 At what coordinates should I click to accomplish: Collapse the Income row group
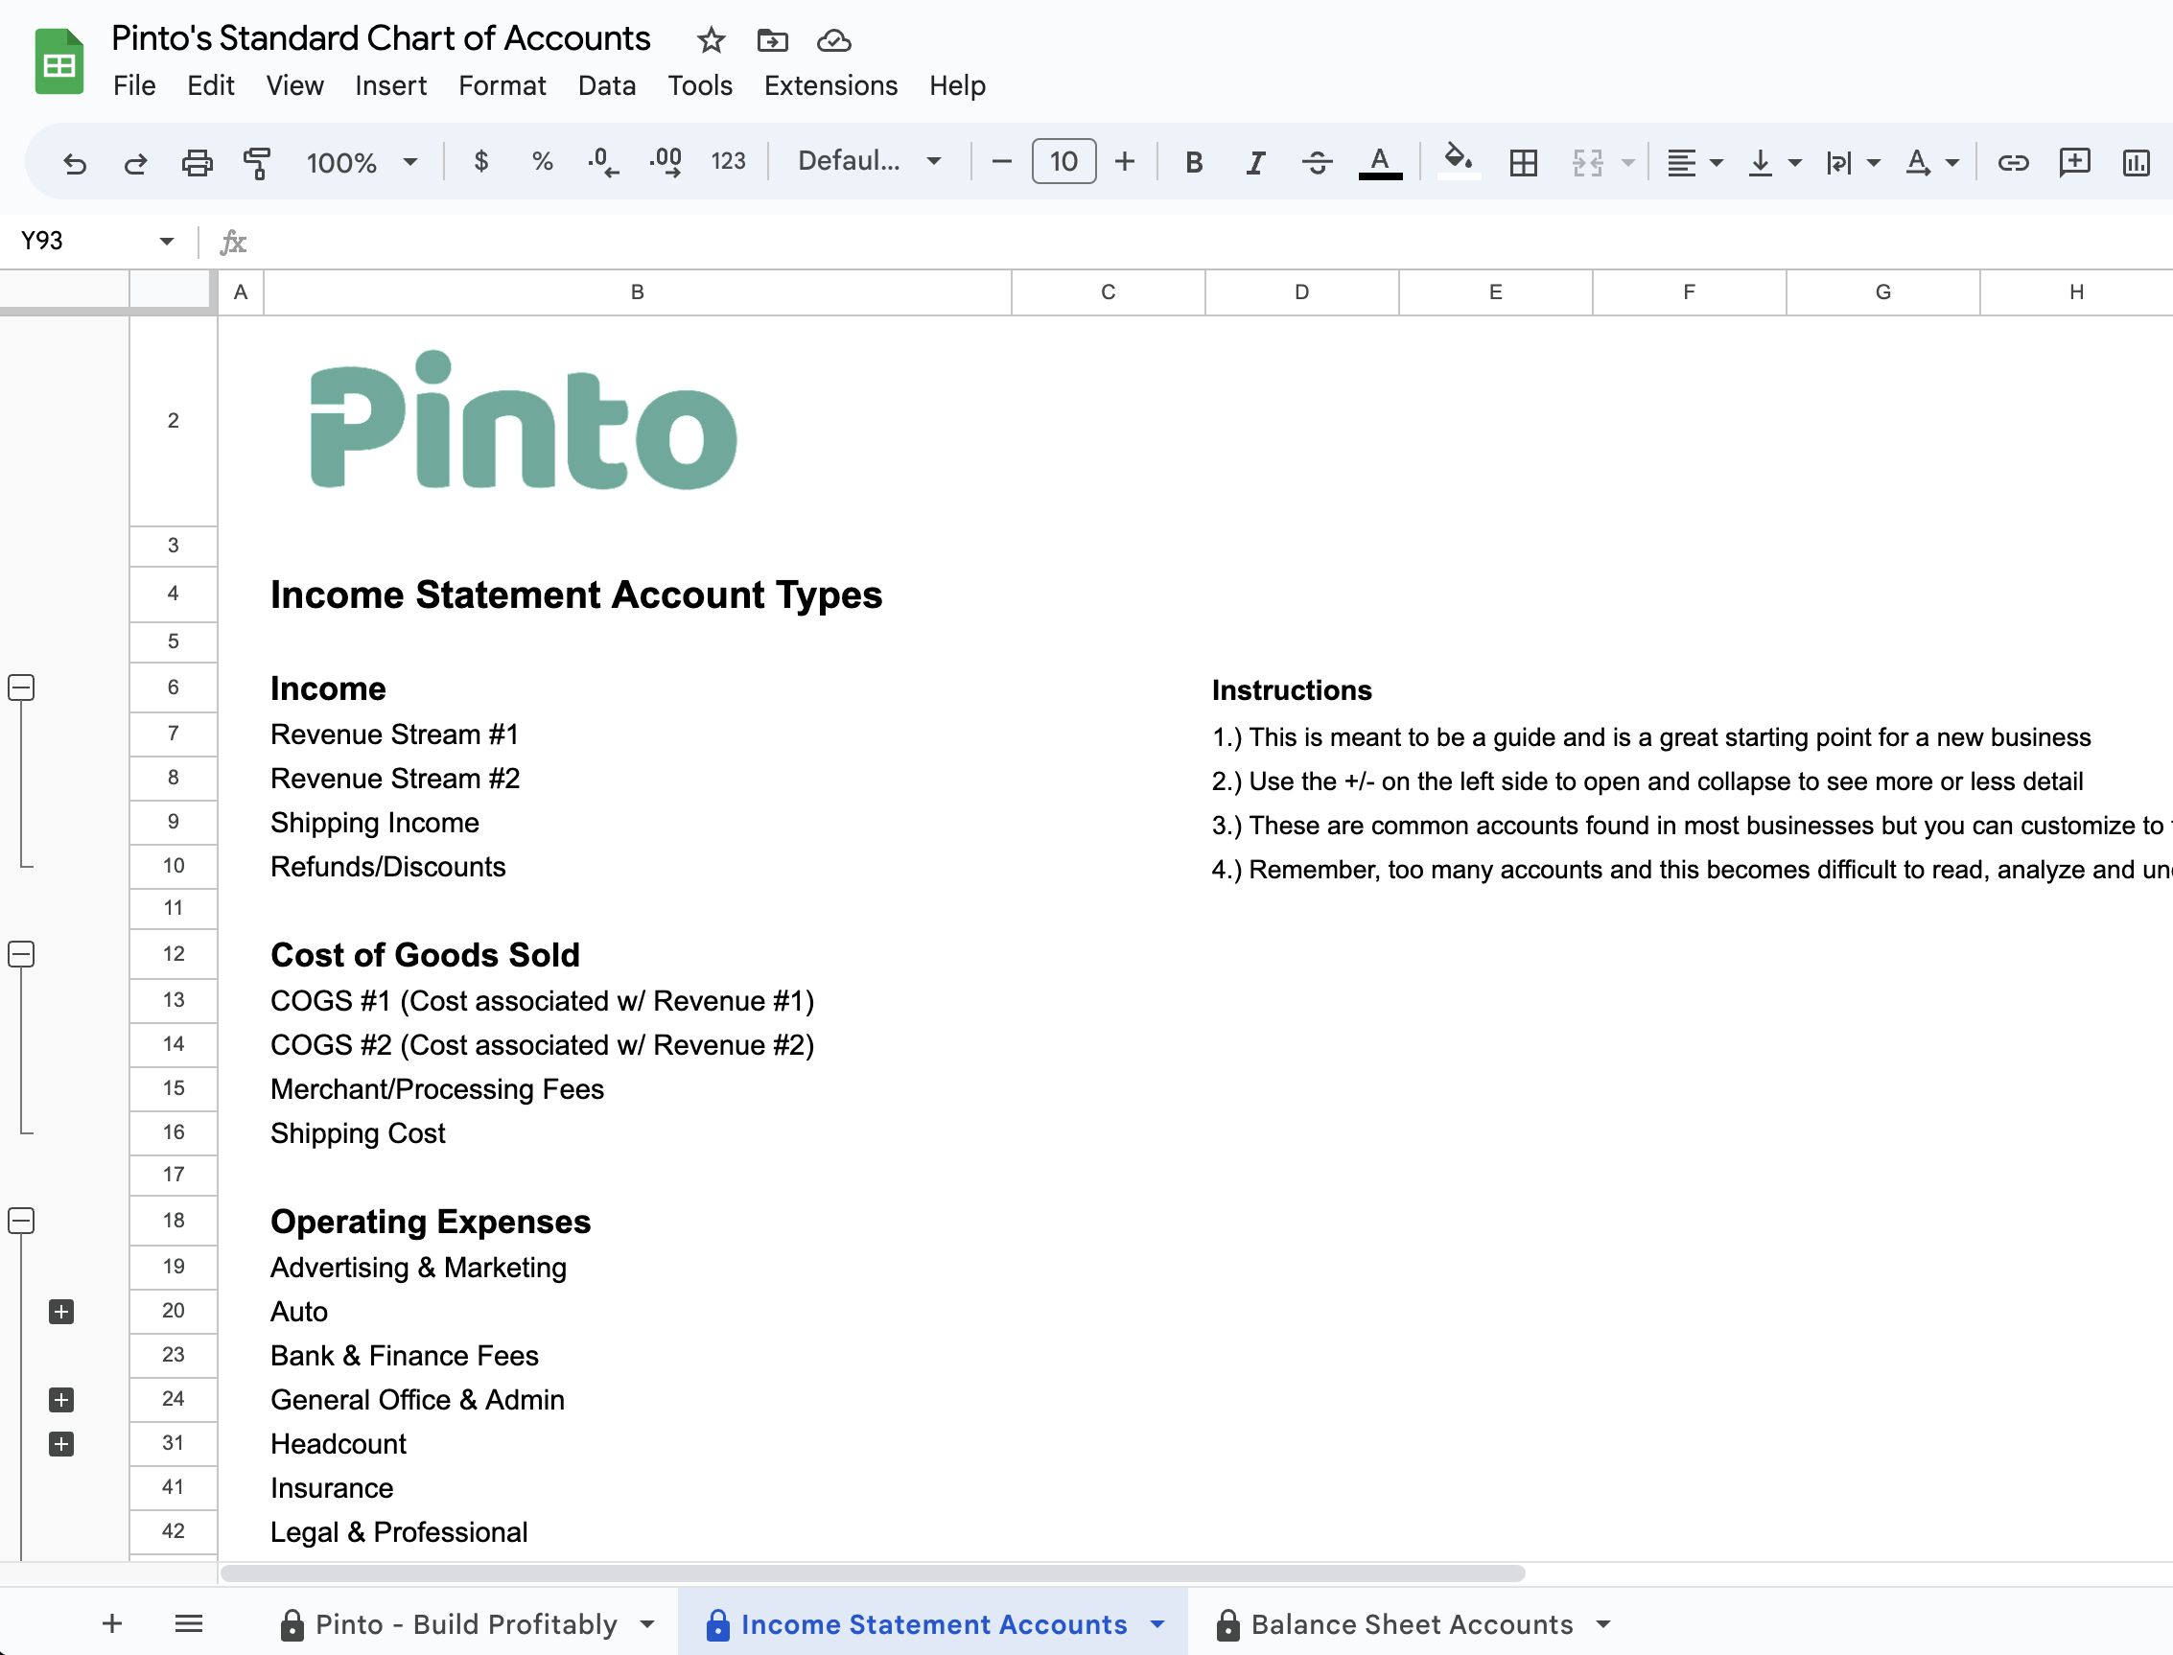(22, 688)
